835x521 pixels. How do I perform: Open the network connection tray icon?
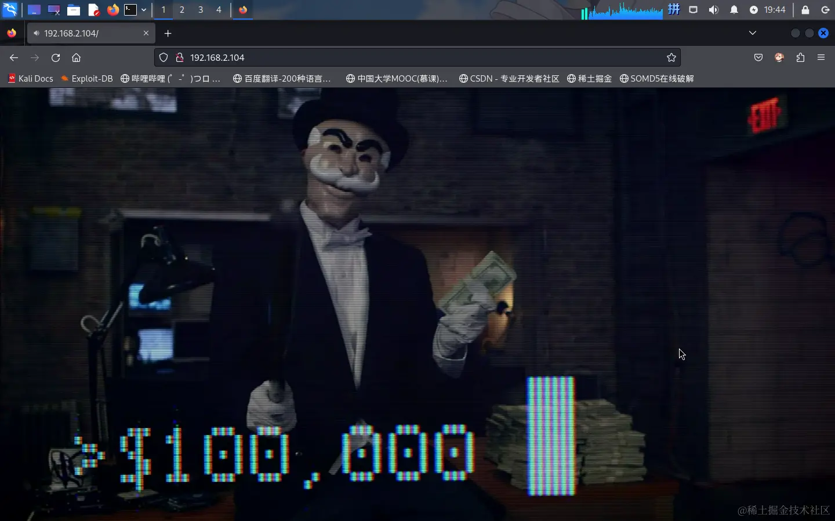[694, 10]
